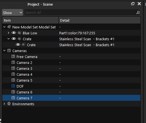The image size is (146, 123).
Task: Expand the Environments group
Action: [x=4, y=104]
